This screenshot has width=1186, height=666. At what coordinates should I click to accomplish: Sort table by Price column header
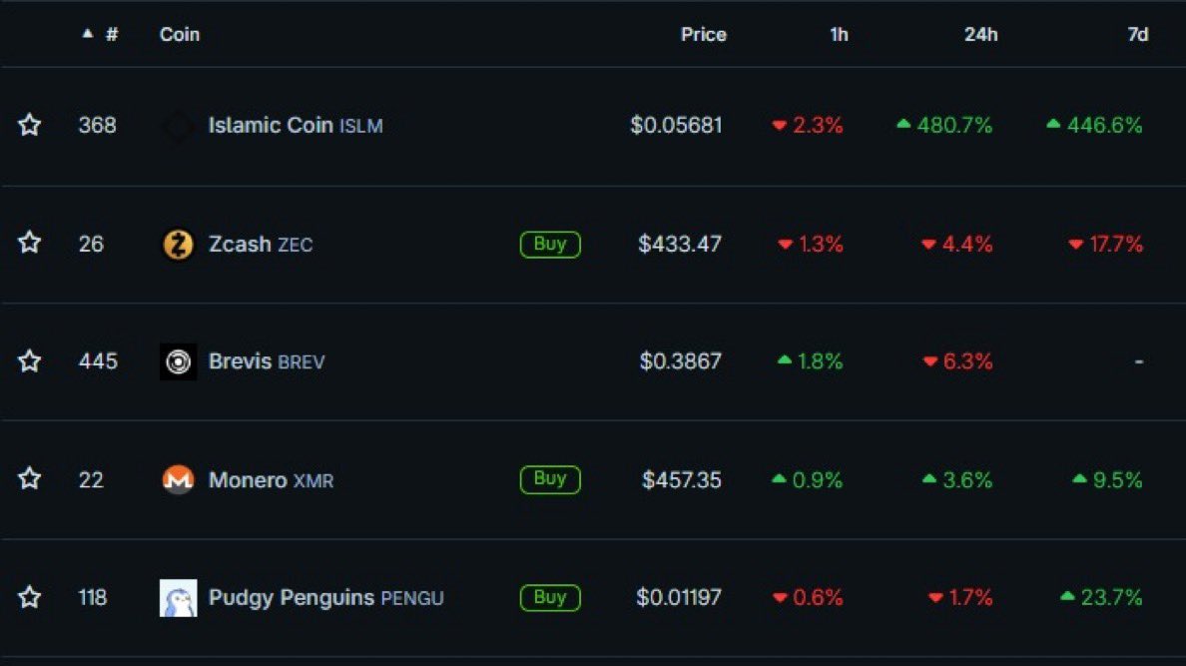coord(703,34)
